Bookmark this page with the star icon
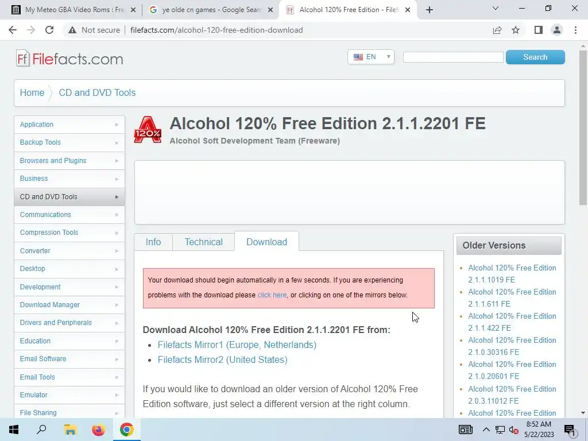 tap(516, 30)
